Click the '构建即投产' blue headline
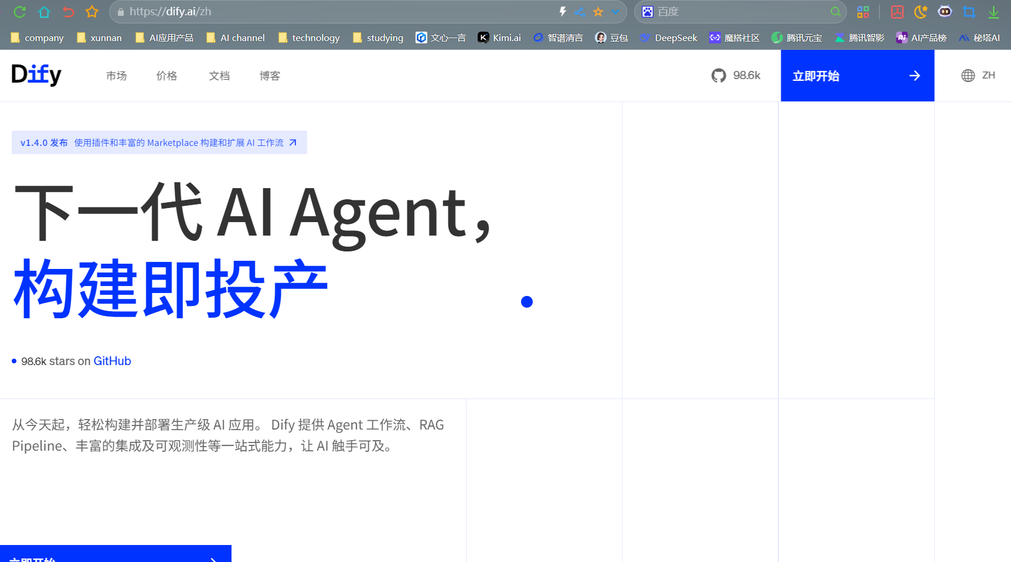This screenshot has width=1011, height=562. 171,289
